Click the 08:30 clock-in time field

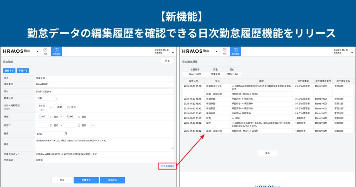click(x=42, y=106)
